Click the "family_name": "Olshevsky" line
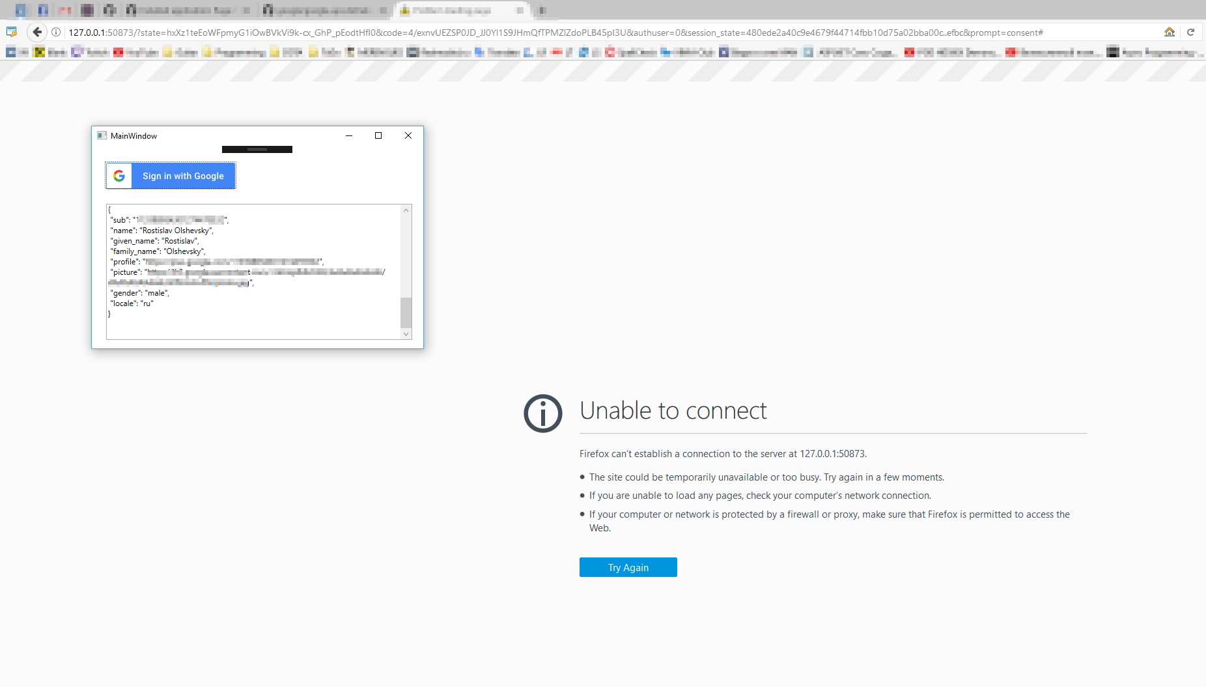 (158, 251)
